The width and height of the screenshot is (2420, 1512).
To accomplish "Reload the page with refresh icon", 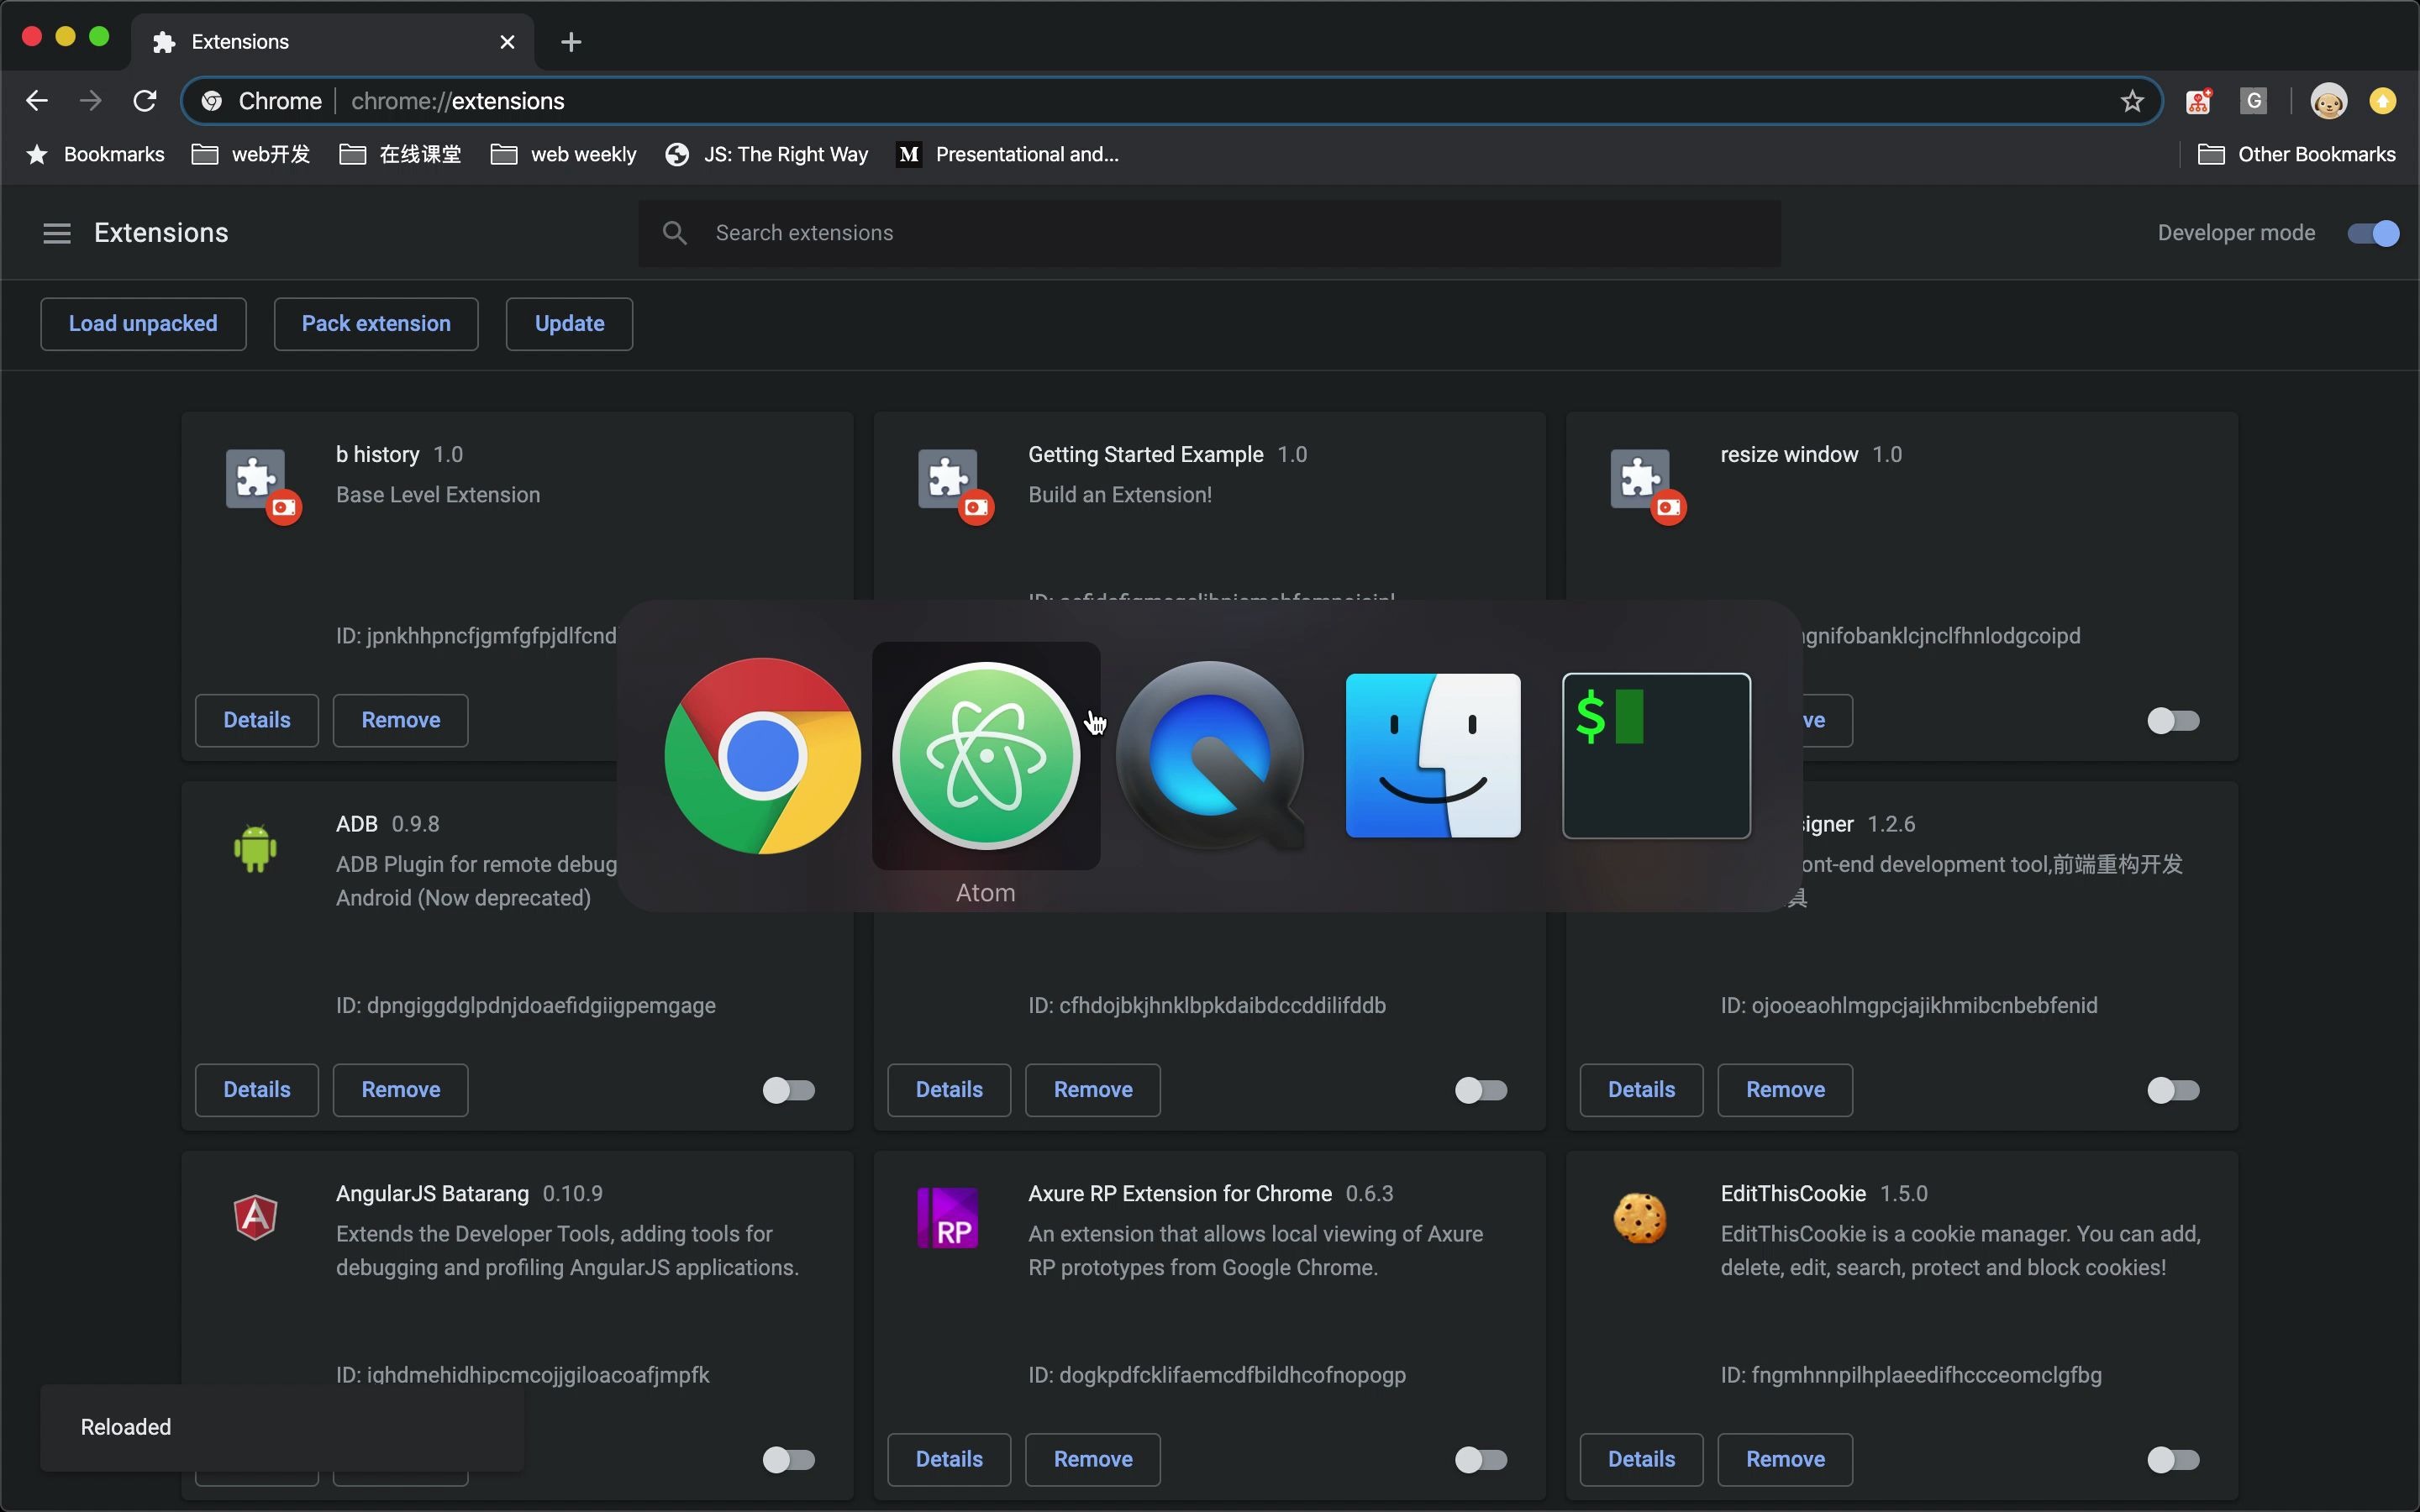I will [x=145, y=101].
